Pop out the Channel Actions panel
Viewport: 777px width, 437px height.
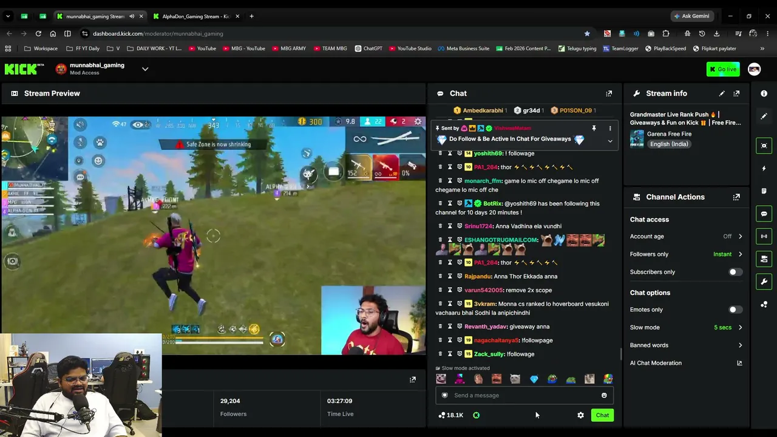736,197
